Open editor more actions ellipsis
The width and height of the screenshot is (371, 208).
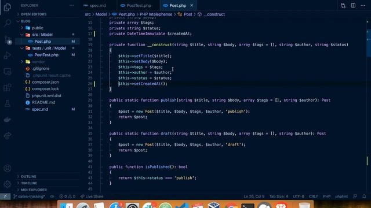tap(363, 5)
